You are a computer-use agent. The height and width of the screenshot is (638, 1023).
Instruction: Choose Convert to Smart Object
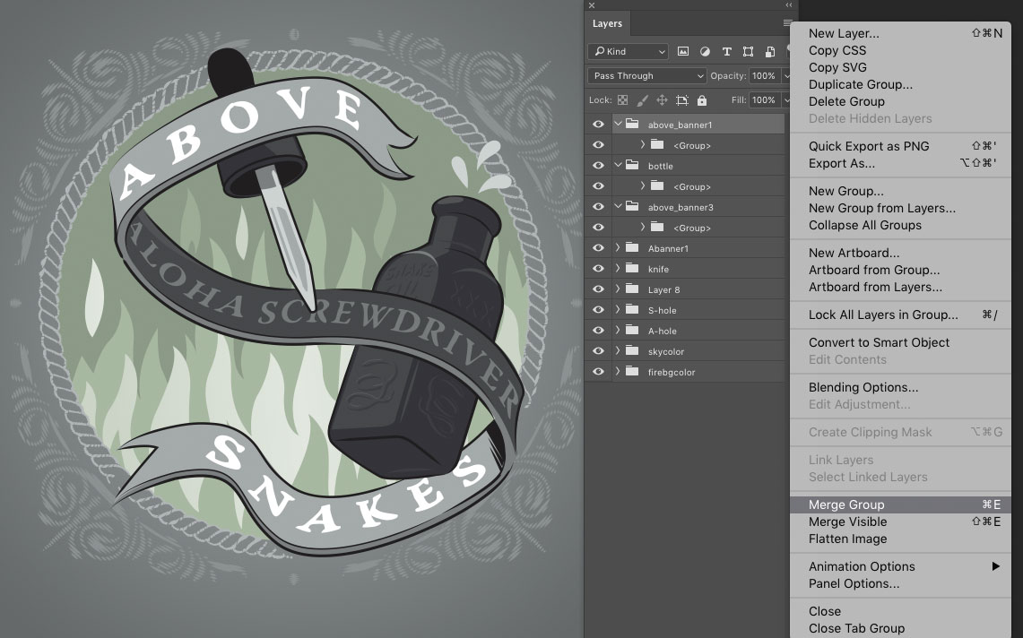tap(900, 342)
